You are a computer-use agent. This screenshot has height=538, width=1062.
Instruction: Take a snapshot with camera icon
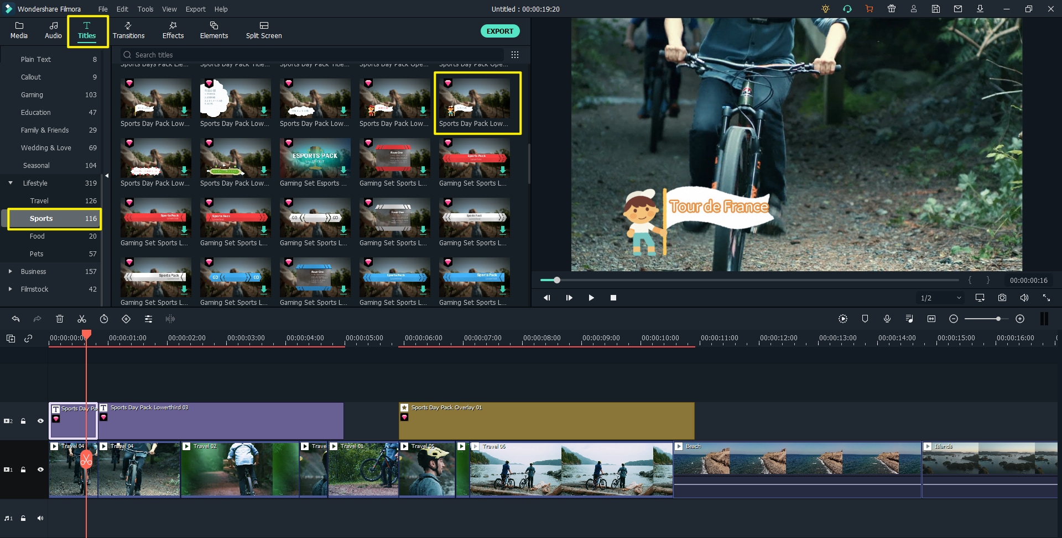pyautogui.click(x=1002, y=298)
